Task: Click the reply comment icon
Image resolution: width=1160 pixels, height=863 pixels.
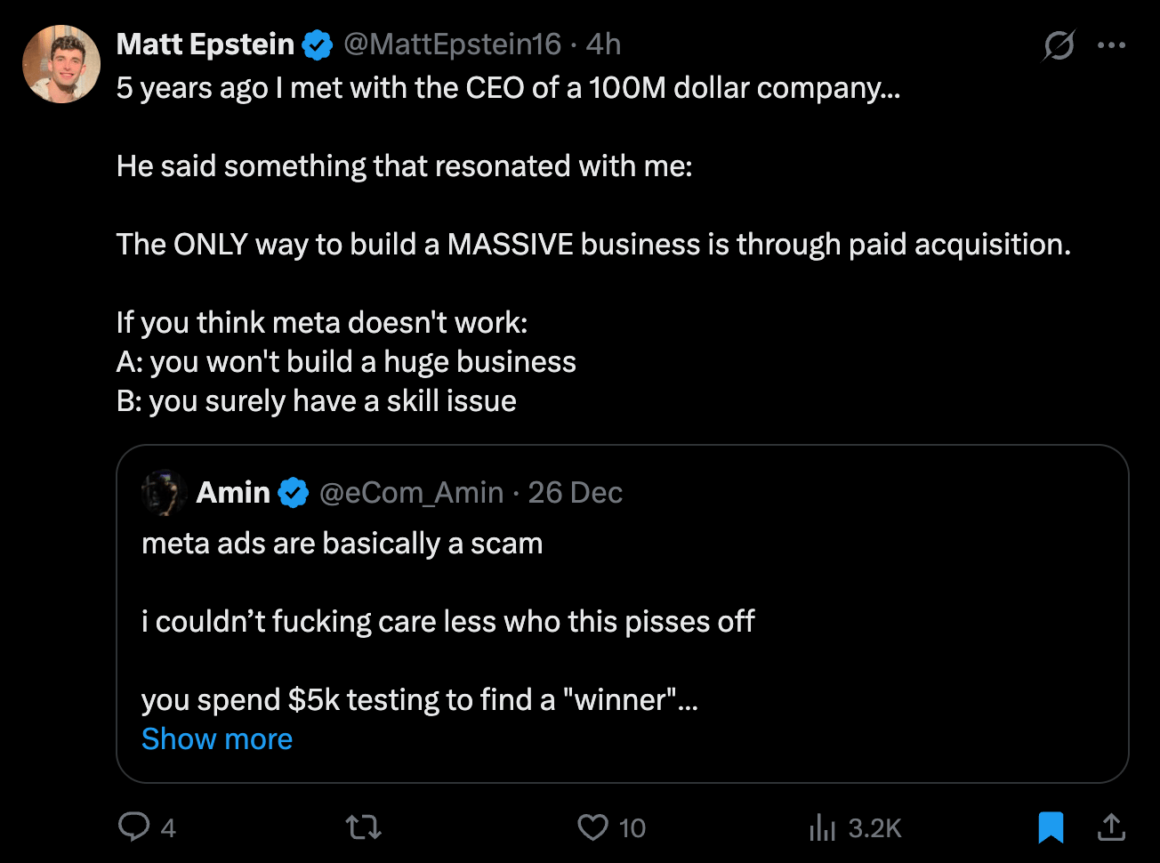Action: 133,827
